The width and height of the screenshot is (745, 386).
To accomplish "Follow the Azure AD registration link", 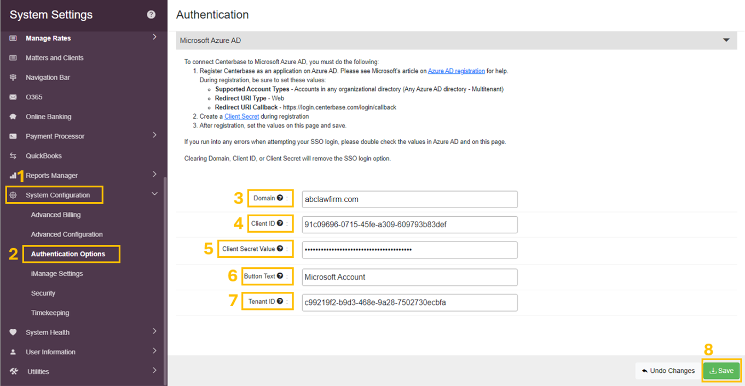I will click(457, 71).
